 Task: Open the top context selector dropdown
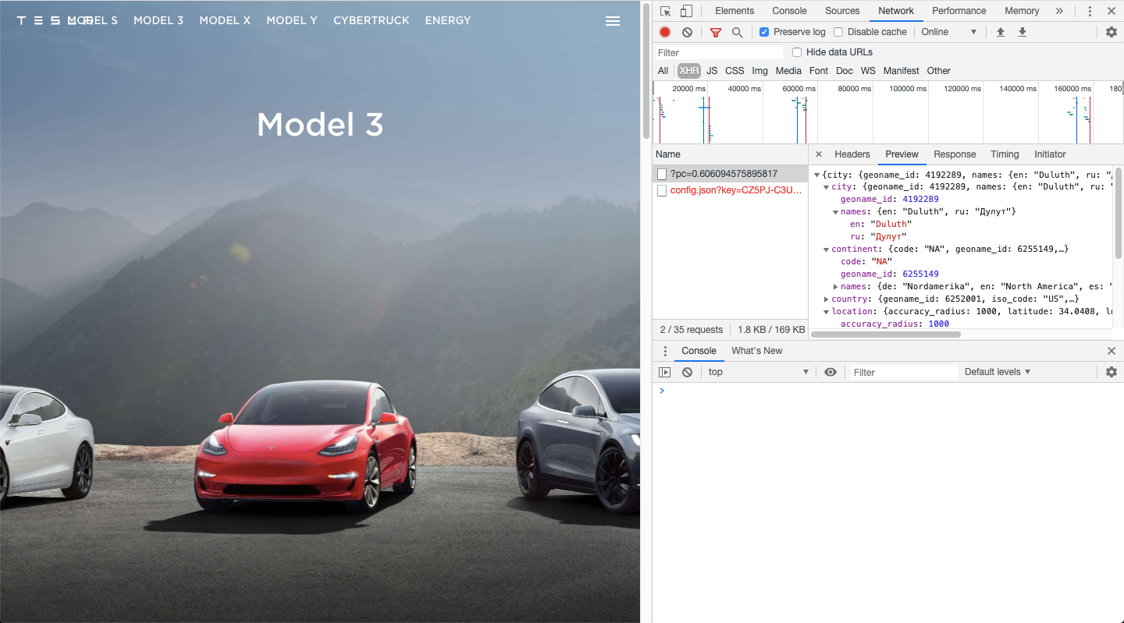coord(759,372)
